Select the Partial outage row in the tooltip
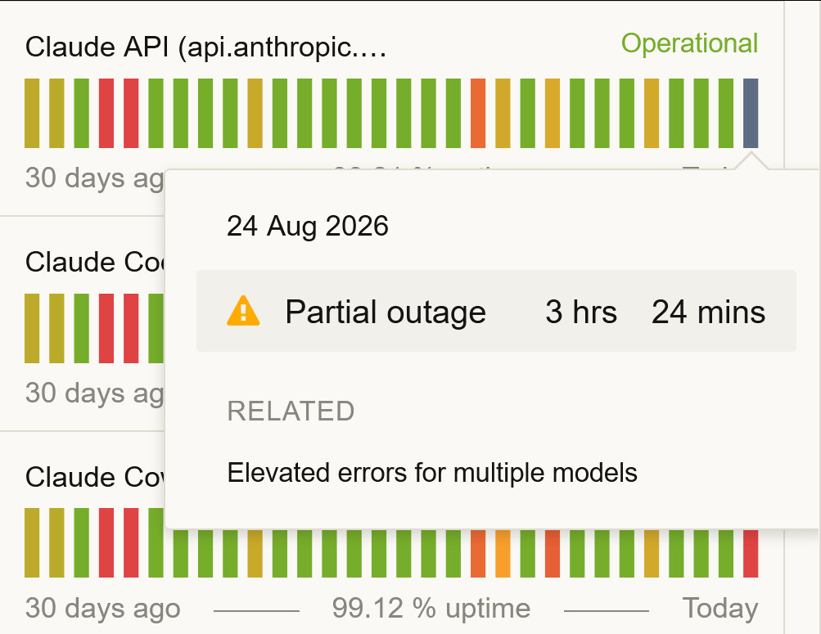821x634 pixels. 496,311
